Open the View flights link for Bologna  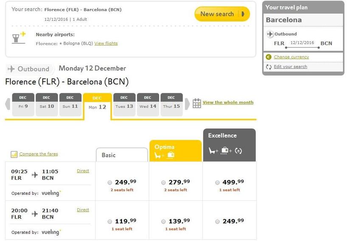pos(106,44)
